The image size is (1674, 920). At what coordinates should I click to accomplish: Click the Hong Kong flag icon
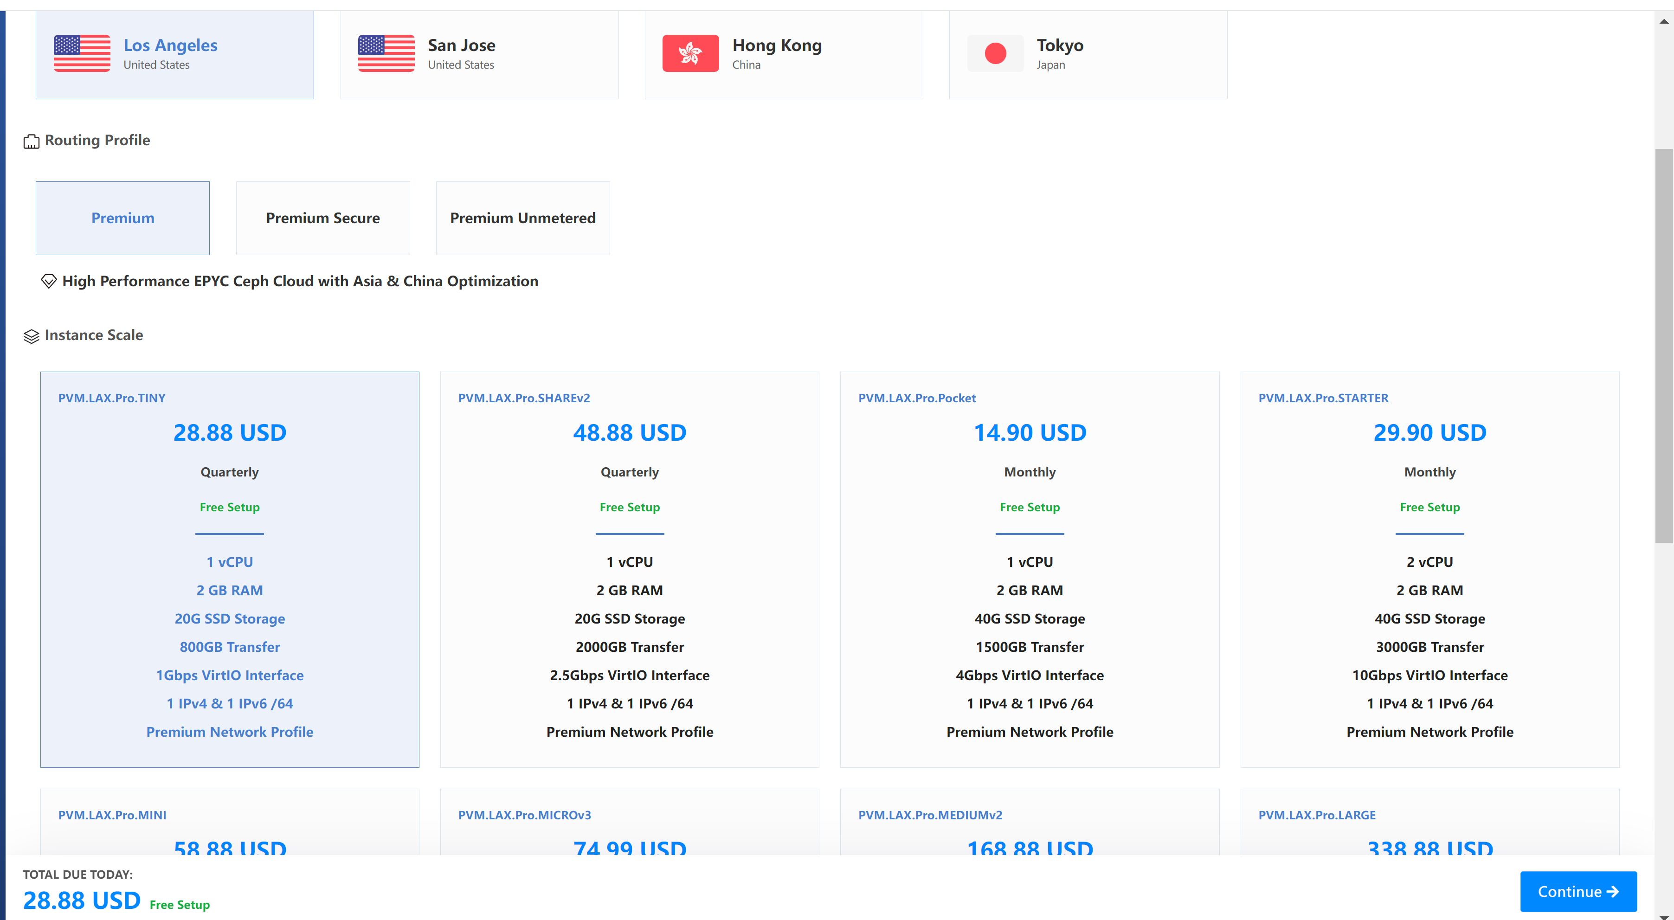click(x=690, y=53)
